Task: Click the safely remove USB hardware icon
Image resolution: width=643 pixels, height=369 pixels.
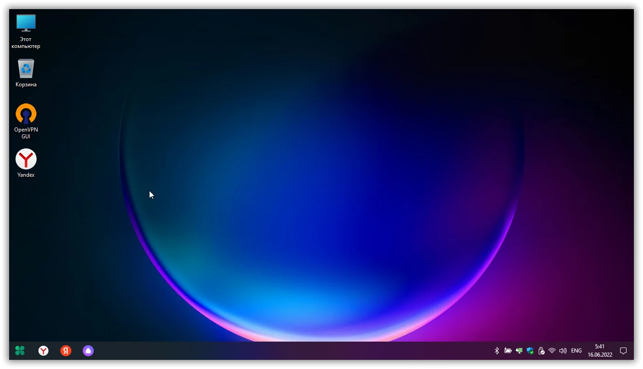Action: coord(541,351)
